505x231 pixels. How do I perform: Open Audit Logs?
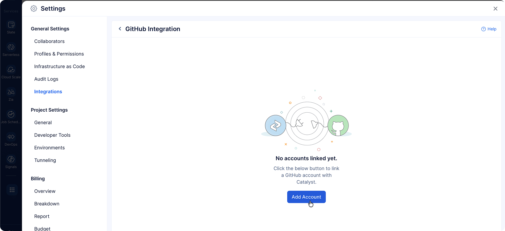point(46,79)
